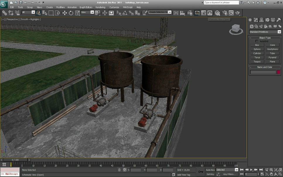Click the Teapot primitive button
This screenshot has height=177, width=283.
click(257, 62)
